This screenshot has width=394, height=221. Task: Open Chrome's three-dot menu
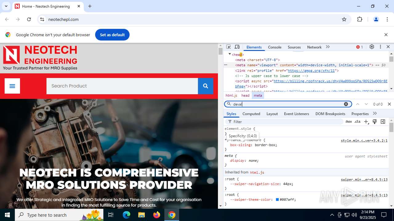387,19
